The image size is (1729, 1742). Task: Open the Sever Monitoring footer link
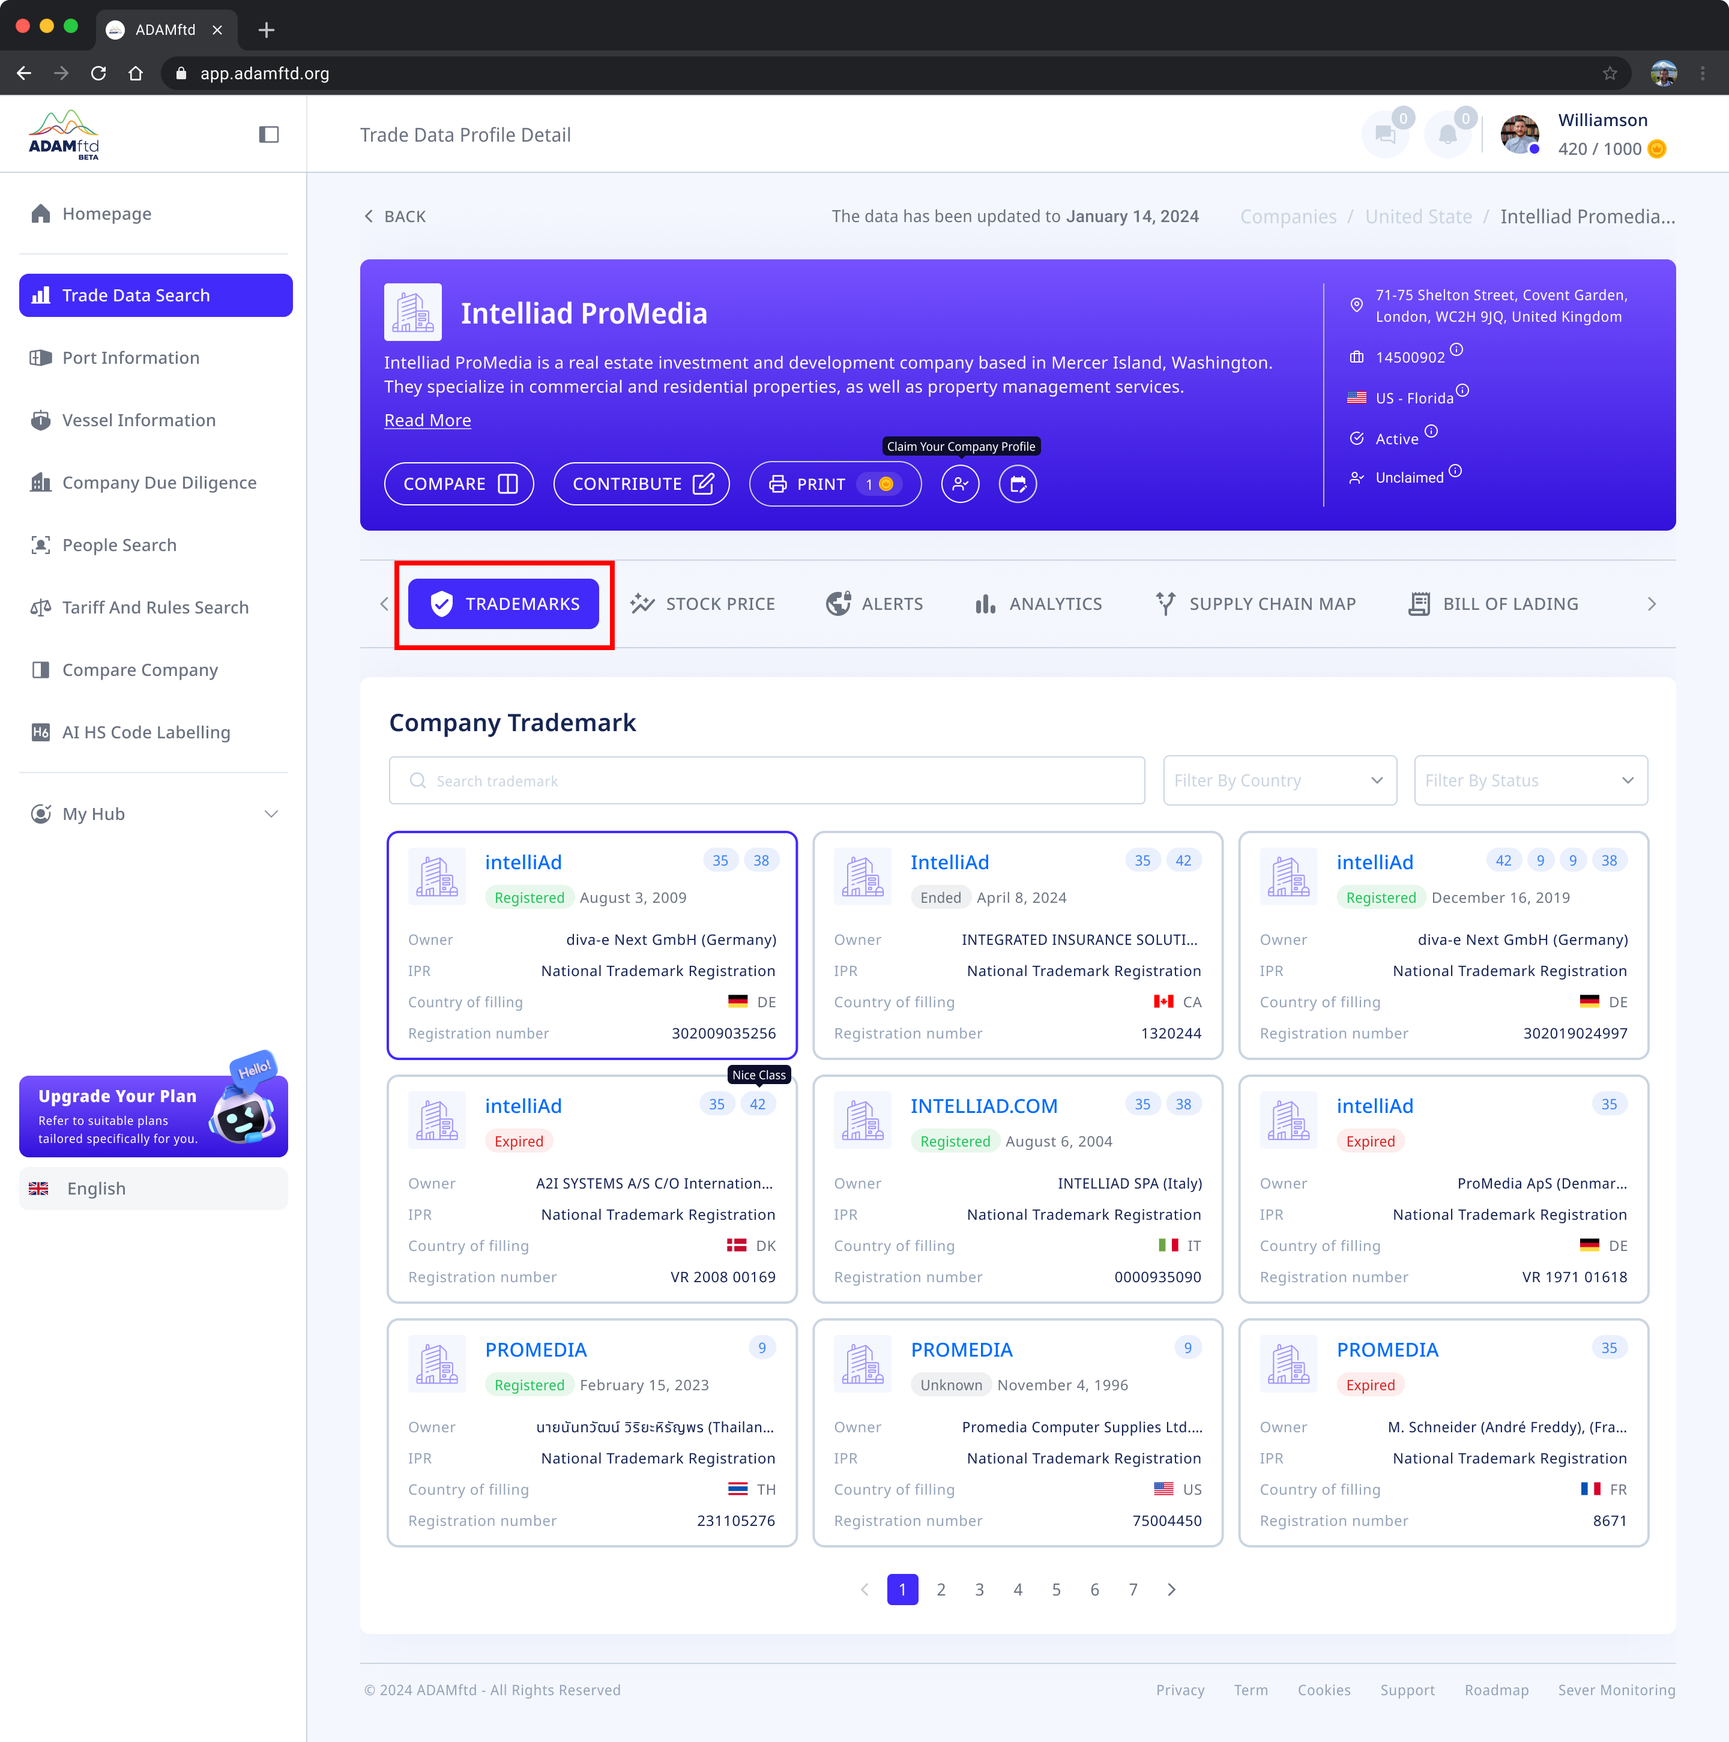pyautogui.click(x=1616, y=1690)
